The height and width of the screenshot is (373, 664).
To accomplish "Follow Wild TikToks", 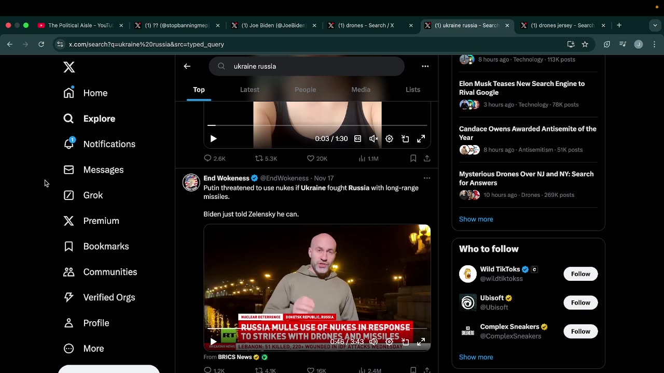I will click(580, 274).
